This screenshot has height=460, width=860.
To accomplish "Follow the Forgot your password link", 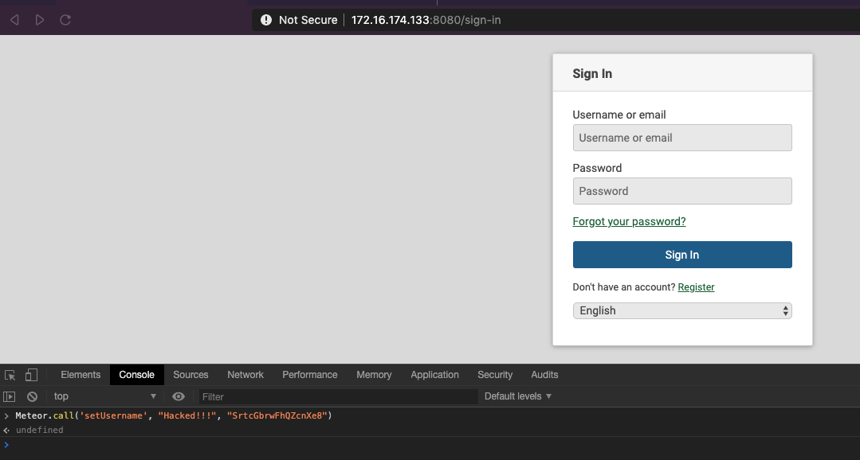I will (x=629, y=221).
